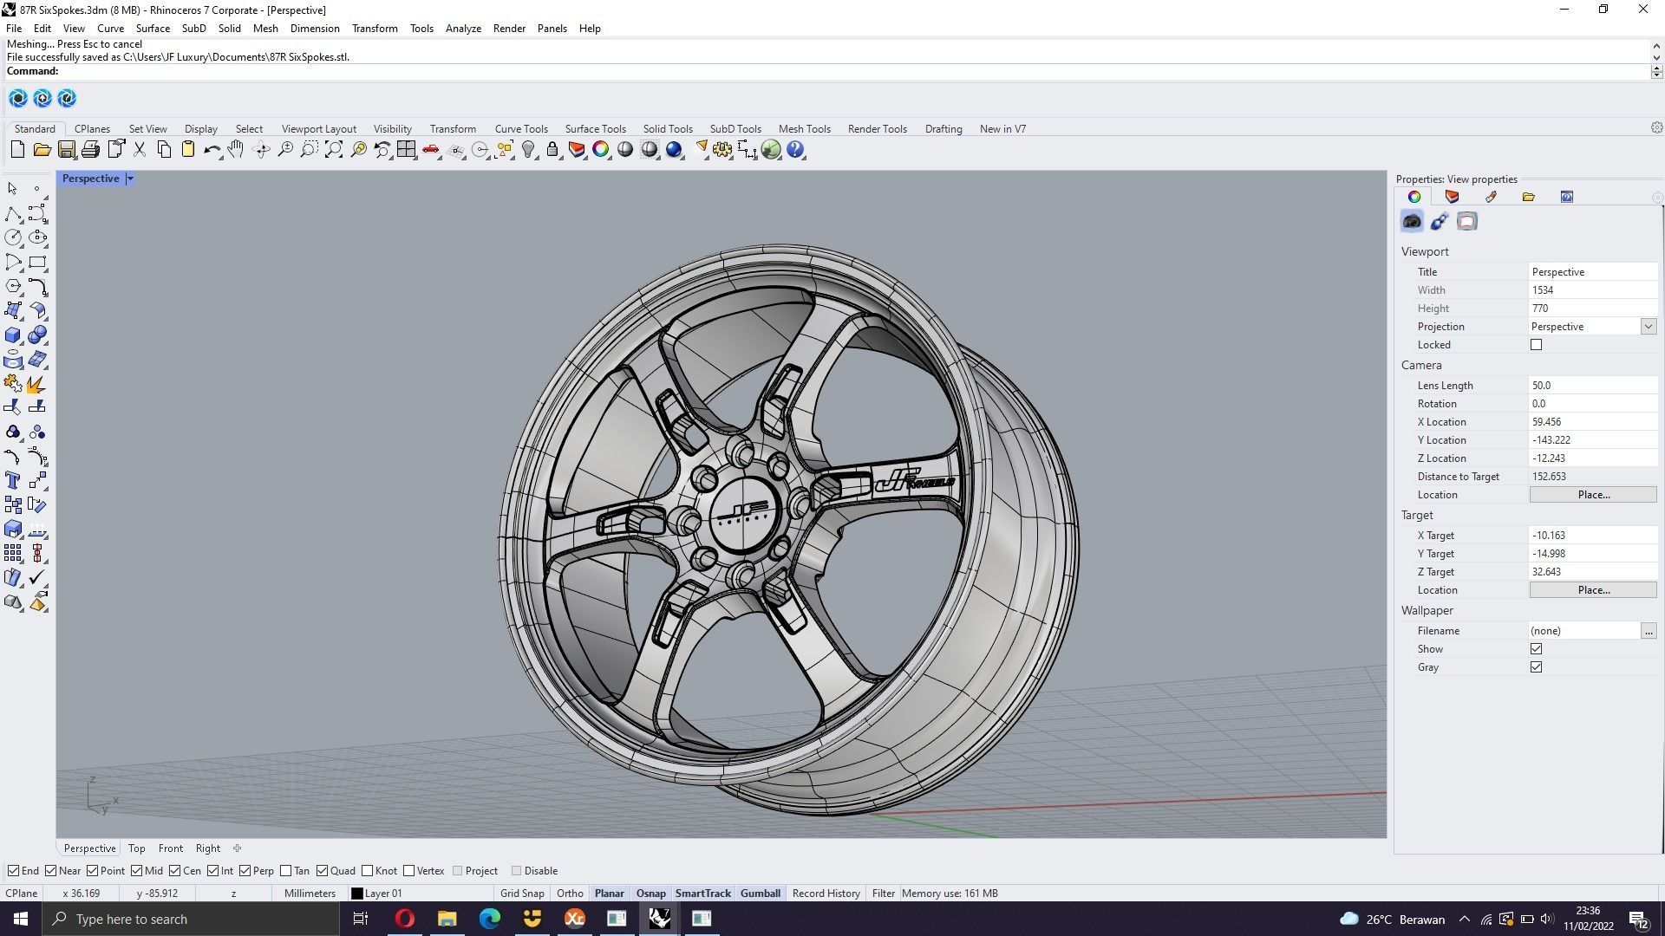Click the Undo arrow icon

coord(212,150)
